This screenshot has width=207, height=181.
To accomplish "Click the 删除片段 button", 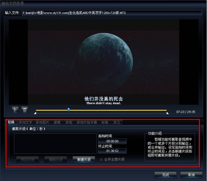I will [55, 160].
